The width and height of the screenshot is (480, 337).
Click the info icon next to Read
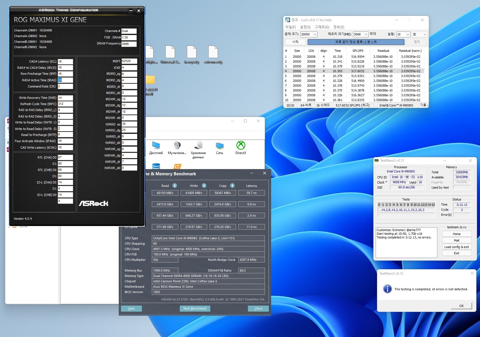coord(175,185)
